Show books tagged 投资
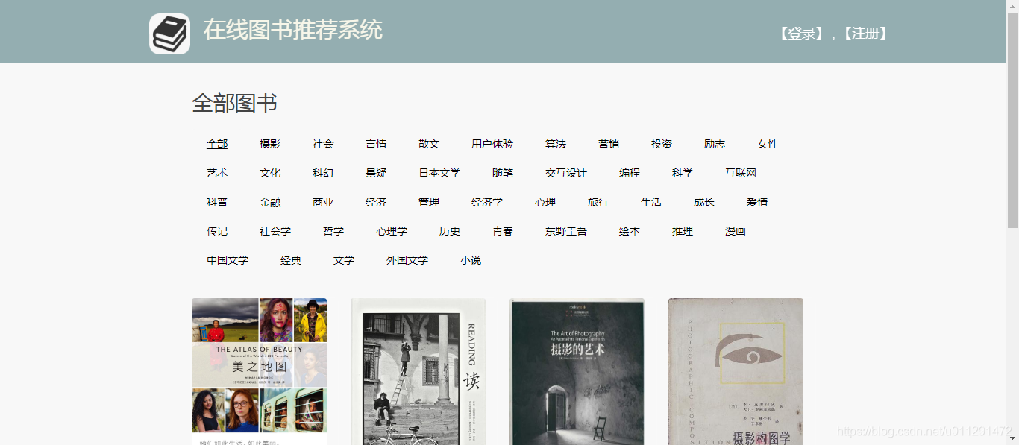This screenshot has height=445, width=1019. (x=662, y=144)
